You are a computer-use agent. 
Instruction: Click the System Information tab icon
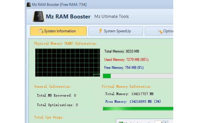pyautogui.click(x=41, y=31)
